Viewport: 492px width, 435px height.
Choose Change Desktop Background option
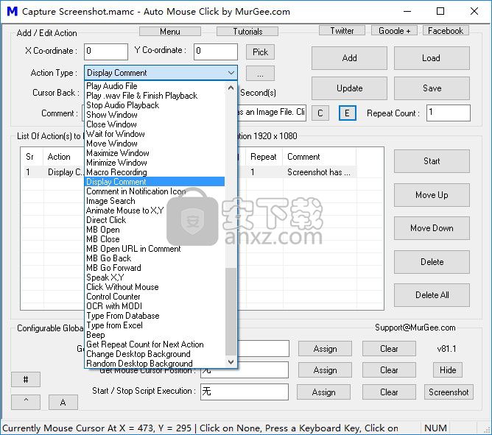tap(138, 354)
